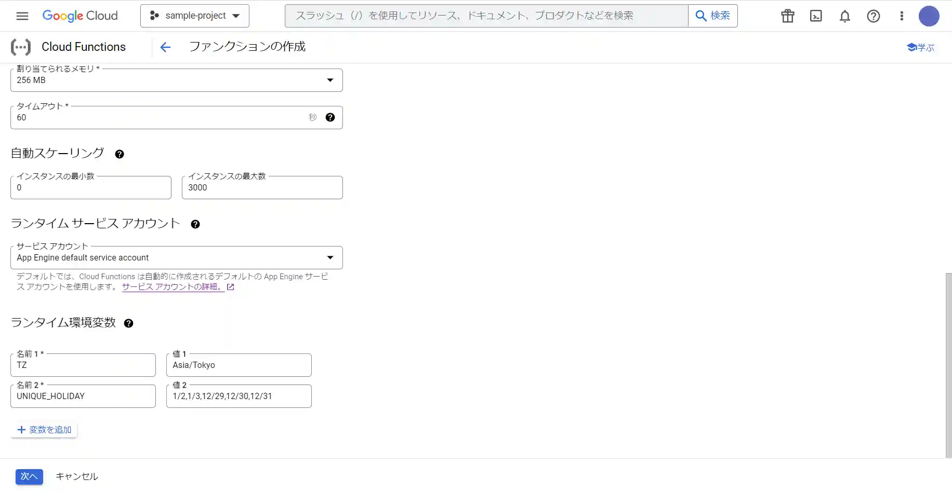This screenshot has width=952, height=494.
Task: Click the 検索 search button
Action: [x=713, y=16]
